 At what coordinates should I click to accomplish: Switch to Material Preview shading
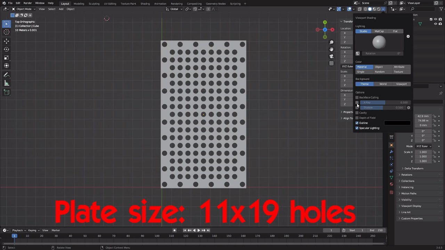click(x=374, y=9)
